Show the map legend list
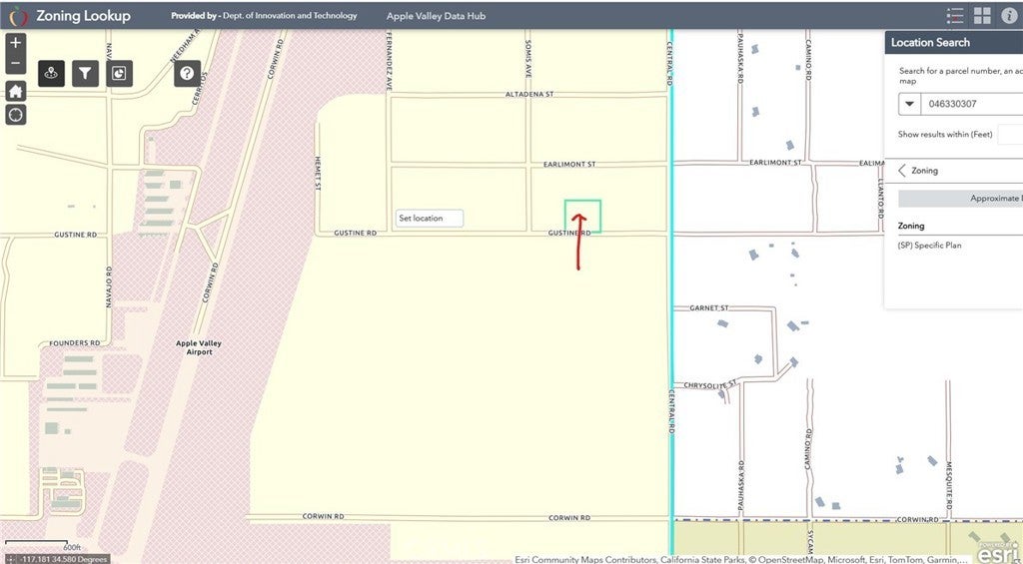 coord(955,16)
